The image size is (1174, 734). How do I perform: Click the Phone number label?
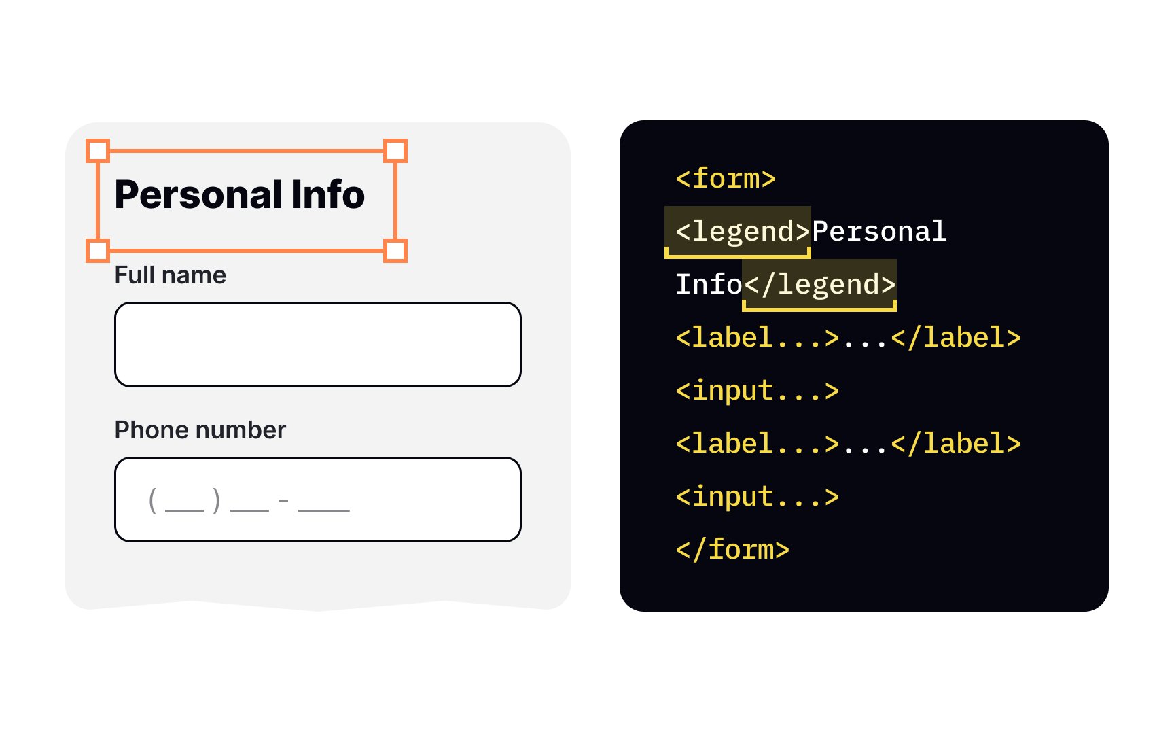(x=200, y=430)
